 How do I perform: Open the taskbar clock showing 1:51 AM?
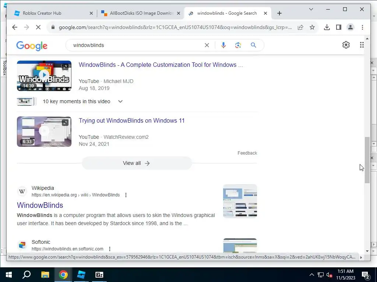pos(345,275)
